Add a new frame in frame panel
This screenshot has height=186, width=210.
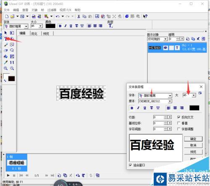point(59,176)
